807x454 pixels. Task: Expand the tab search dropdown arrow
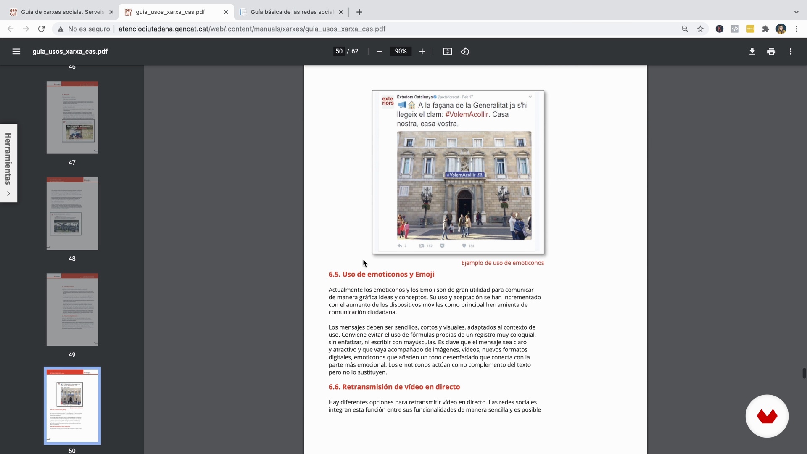click(x=796, y=12)
